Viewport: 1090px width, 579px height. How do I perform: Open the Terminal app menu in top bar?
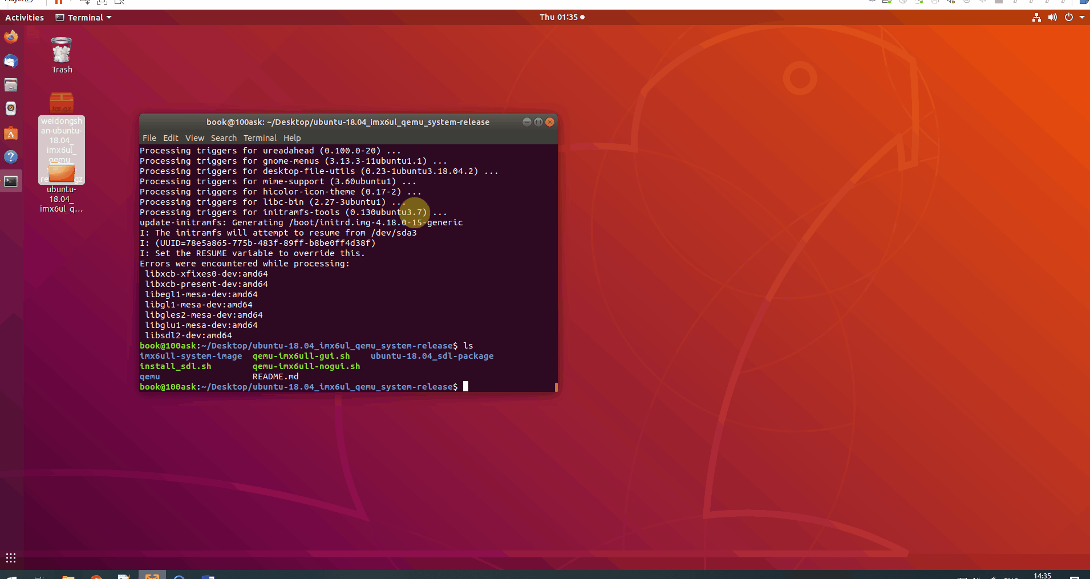(x=83, y=18)
